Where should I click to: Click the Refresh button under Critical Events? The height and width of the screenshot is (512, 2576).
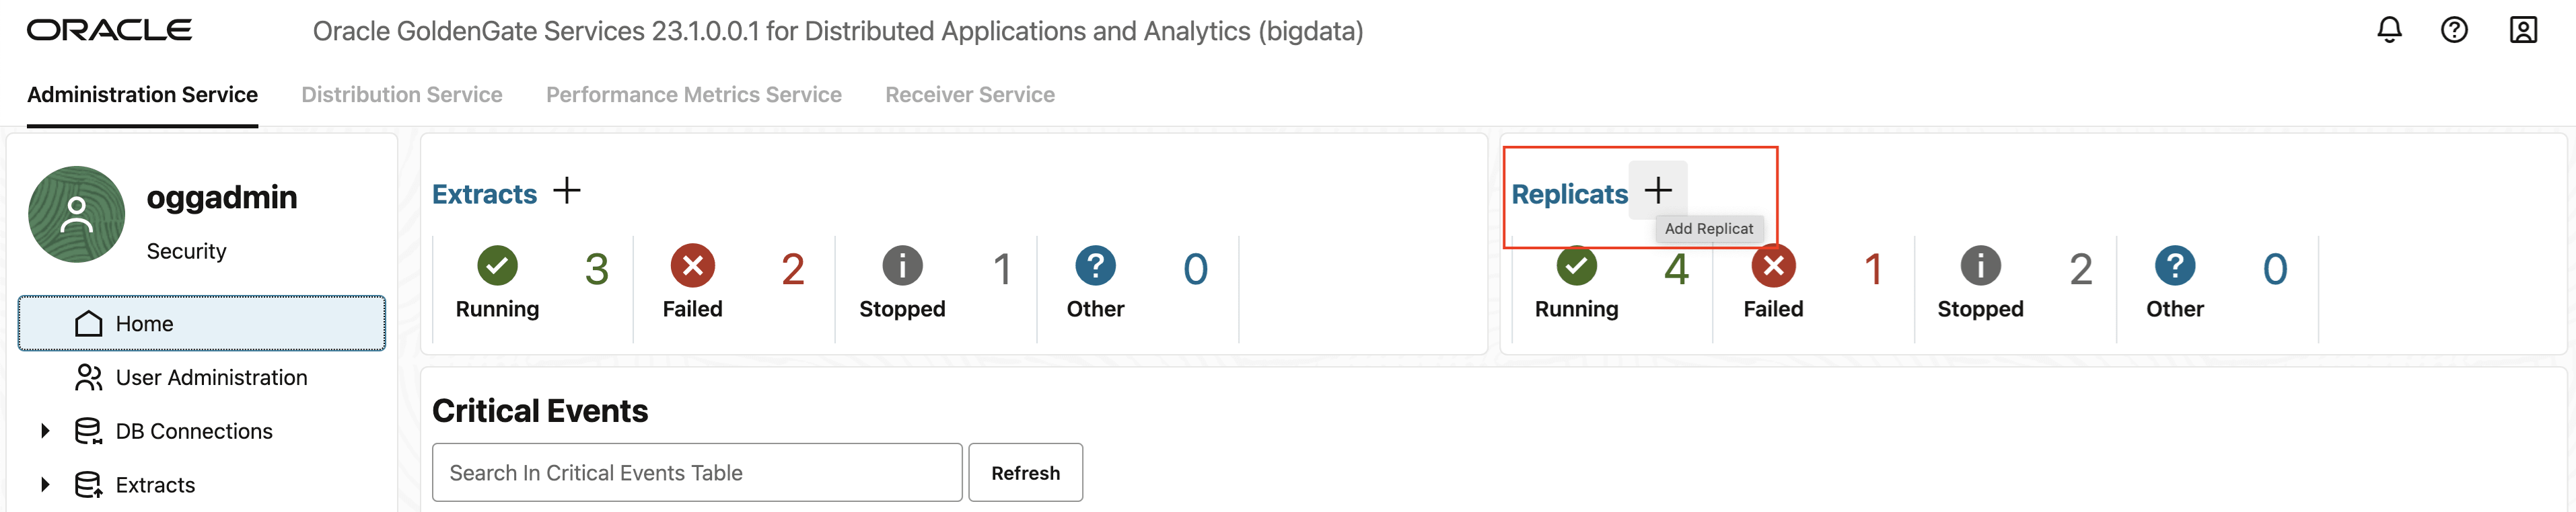click(x=1025, y=472)
